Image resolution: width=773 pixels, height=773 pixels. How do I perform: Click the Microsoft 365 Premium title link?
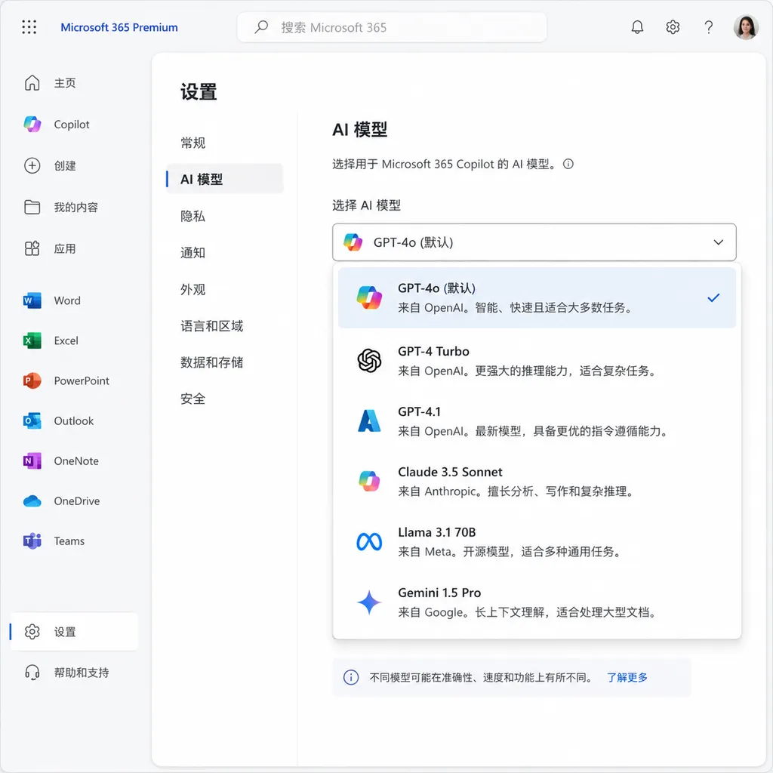point(119,27)
